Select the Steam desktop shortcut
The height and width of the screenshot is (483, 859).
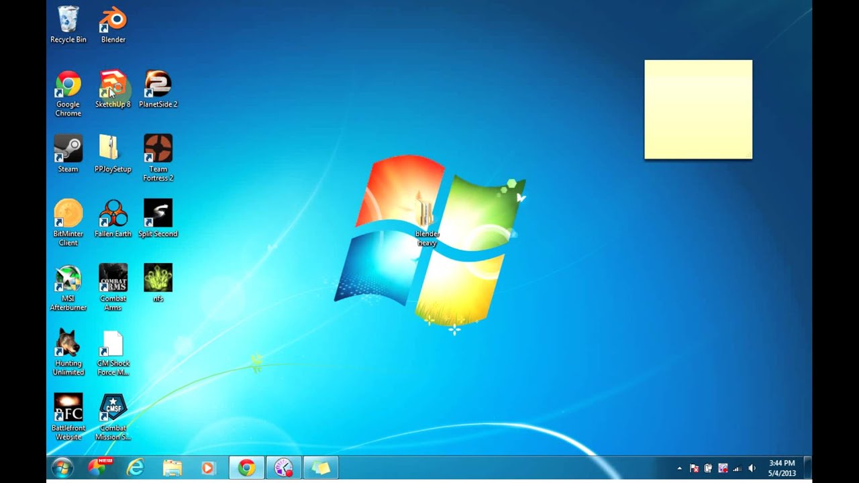pos(68,154)
